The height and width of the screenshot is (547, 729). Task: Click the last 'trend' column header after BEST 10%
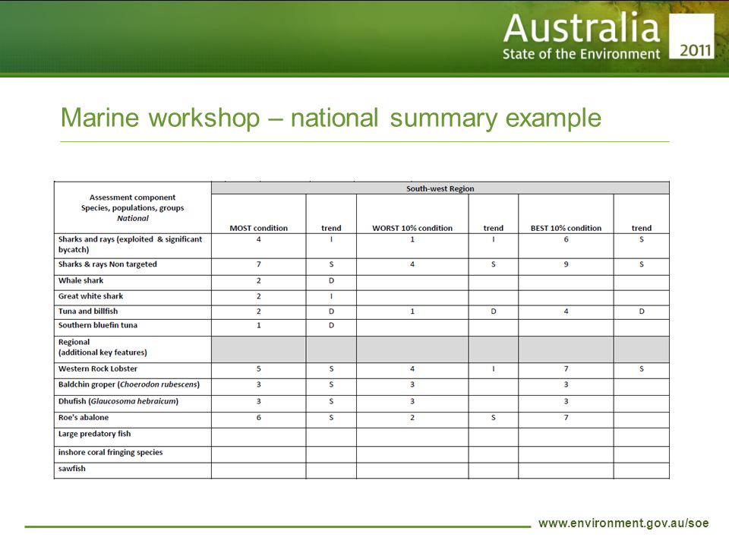tap(641, 228)
